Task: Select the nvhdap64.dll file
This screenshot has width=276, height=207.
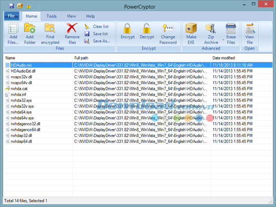Action: [x=21, y=141]
